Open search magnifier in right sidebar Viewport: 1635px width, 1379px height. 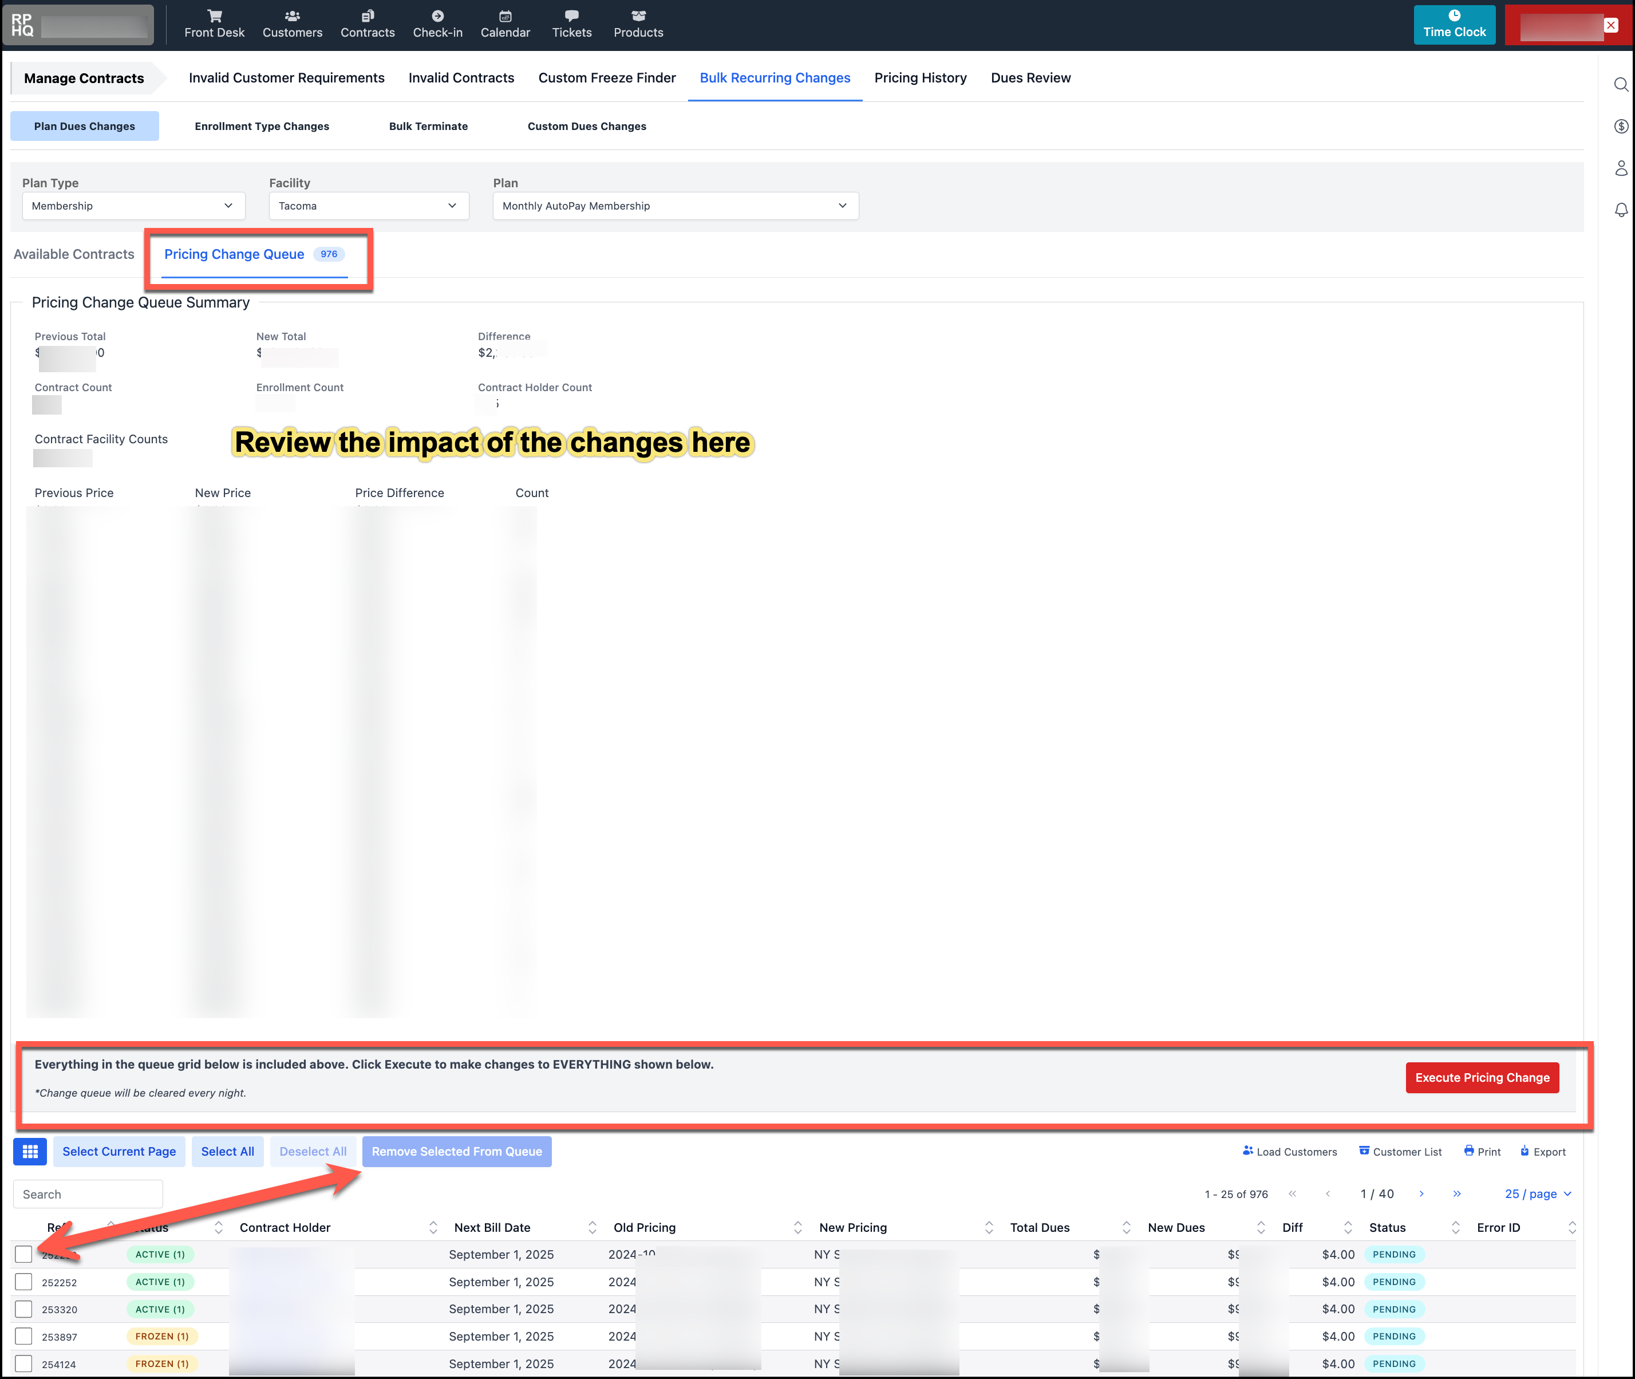point(1621,84)
